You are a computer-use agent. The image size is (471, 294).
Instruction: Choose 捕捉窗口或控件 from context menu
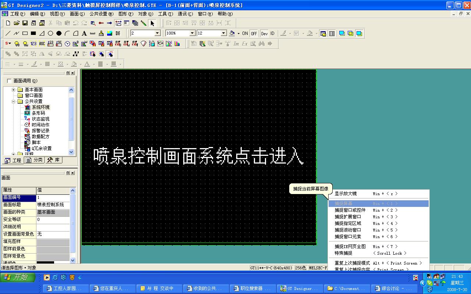pyautogui.click(x=350, y=210)
